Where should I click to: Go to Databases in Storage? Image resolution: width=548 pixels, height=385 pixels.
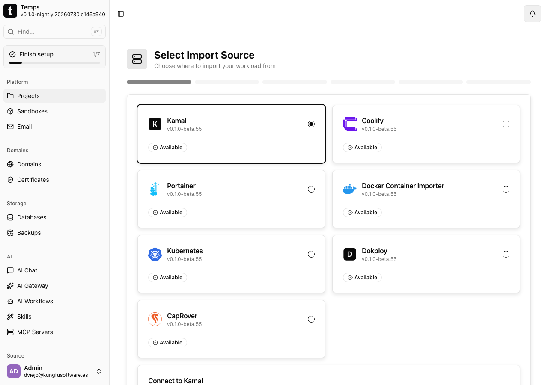tap(54, 217)
